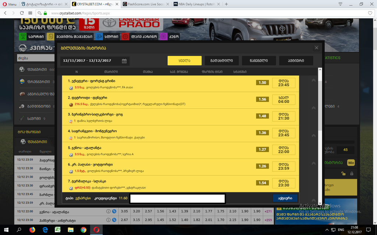Select the ყველა filter tab
This screenshot has width=377, height=235.
click(x=184, y=61)
